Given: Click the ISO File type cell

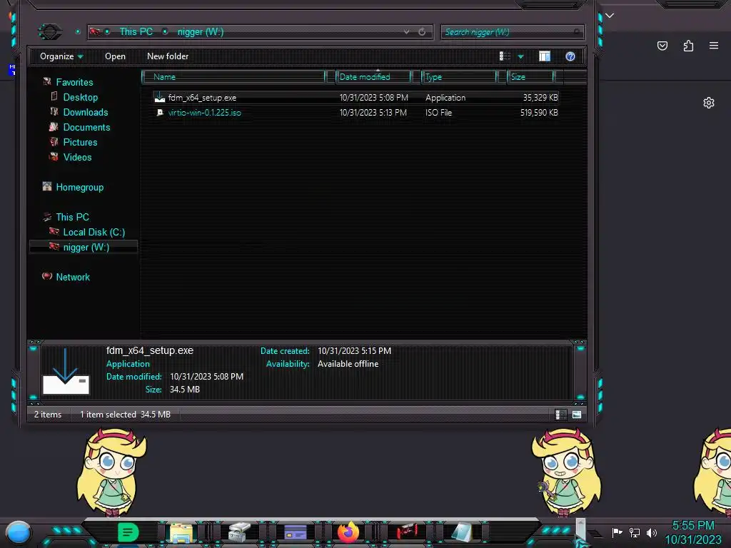Looking at the screenshot, I should (439, 112).
